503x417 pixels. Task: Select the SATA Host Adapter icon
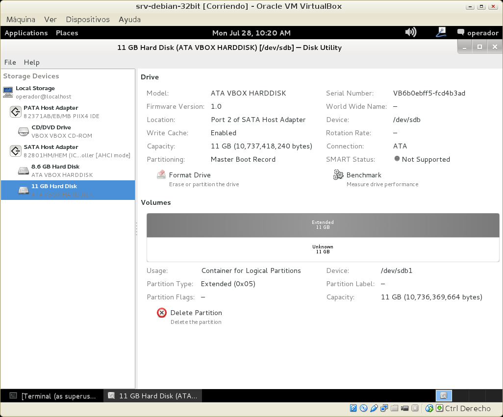15,151
